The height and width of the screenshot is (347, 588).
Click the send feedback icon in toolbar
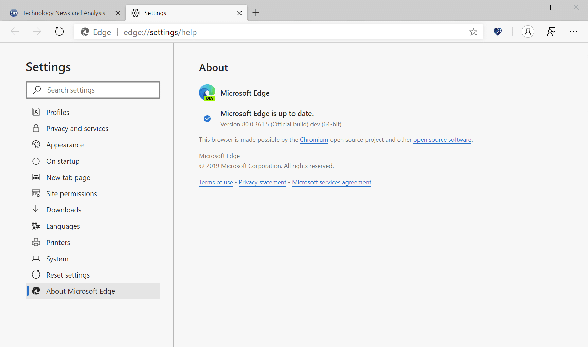[551, 32]
